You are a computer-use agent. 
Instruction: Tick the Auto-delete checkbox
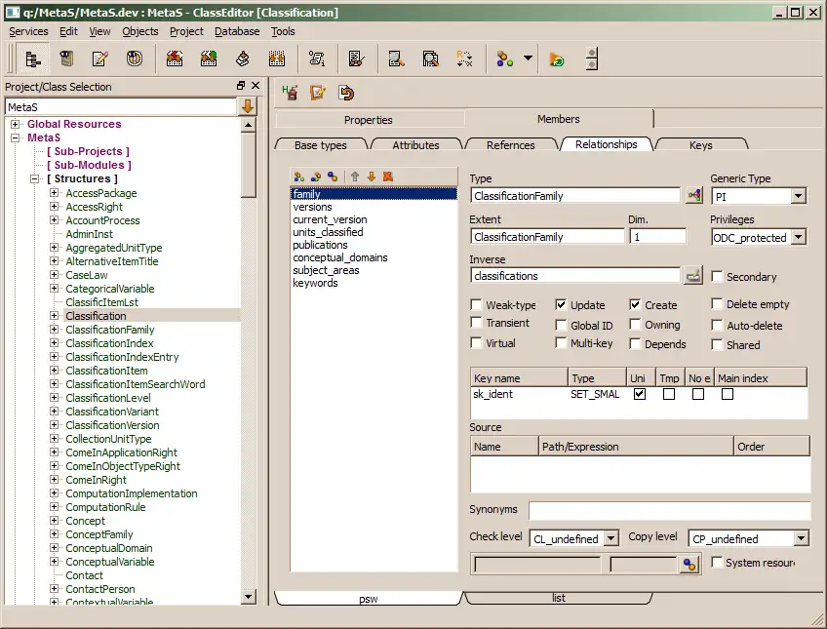[x=718, y=325]
